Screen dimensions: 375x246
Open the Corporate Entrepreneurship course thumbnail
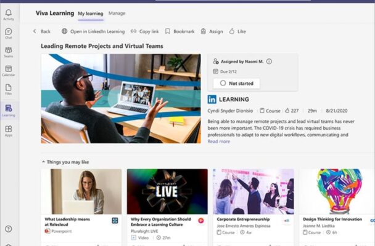pyautogui.click(x=253, y=191)
